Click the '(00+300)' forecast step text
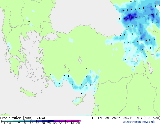This screenshot has height=124, width=160. 152,118
